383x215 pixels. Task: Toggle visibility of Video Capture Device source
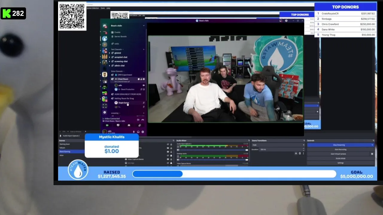point(168,159)
